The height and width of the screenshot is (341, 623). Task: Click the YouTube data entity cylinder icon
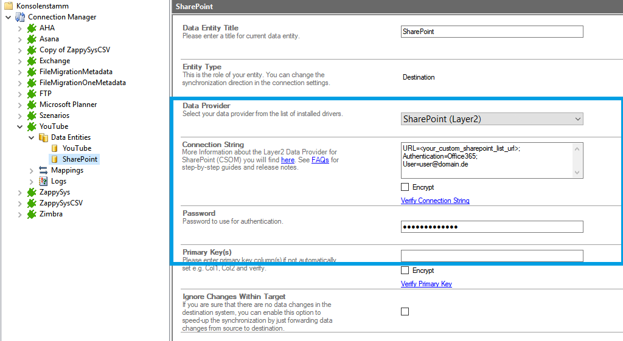click(55, 148)
